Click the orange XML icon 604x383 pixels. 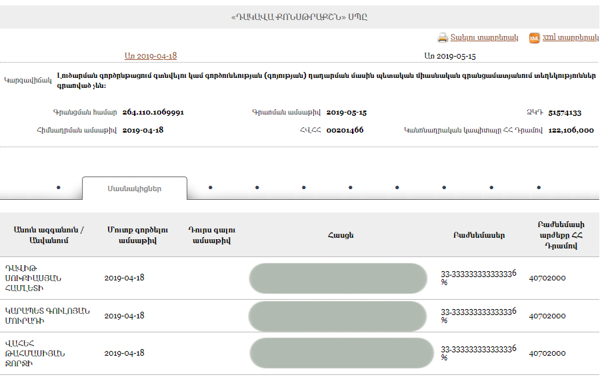[534, 38]
